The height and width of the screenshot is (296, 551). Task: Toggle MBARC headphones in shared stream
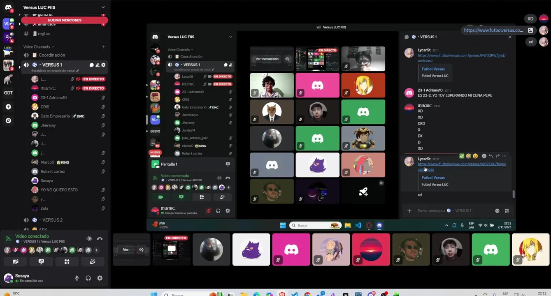click(x=218, y=211)
